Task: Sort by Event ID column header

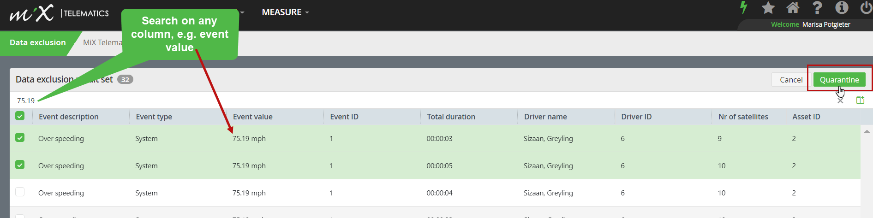Action: click(x=344, y=117)
